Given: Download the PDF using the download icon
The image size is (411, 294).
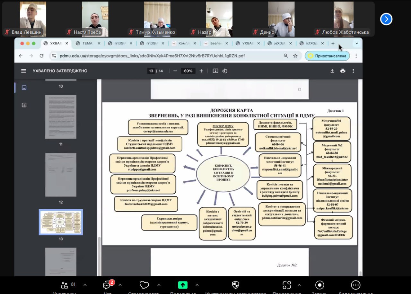Looking at the screenshot, I should [x=332, y=71].
